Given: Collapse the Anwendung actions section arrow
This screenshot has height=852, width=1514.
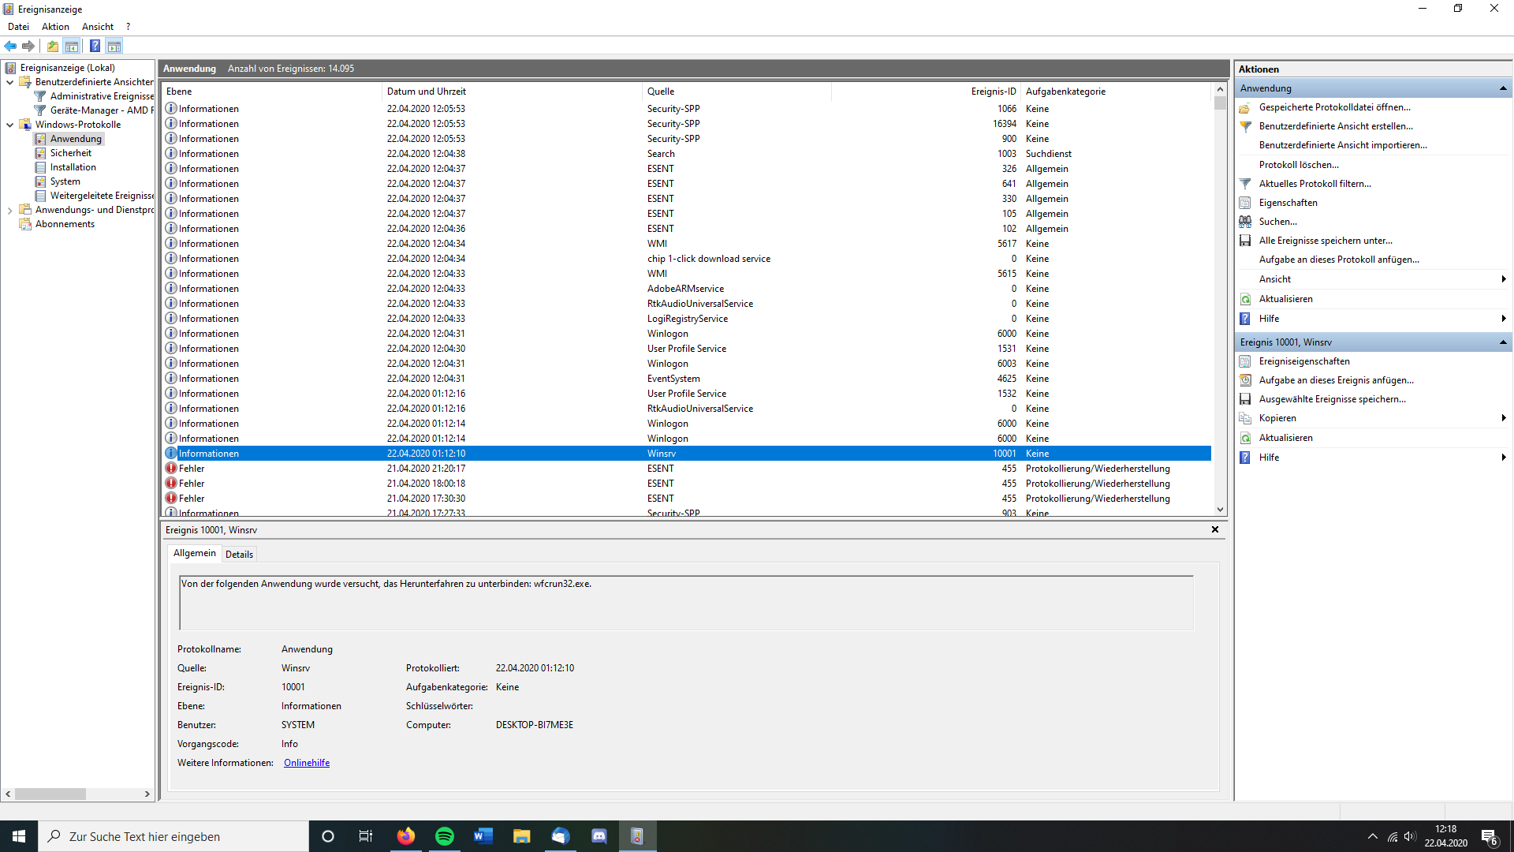Looking at the screenshot, I should [1503, 88].
